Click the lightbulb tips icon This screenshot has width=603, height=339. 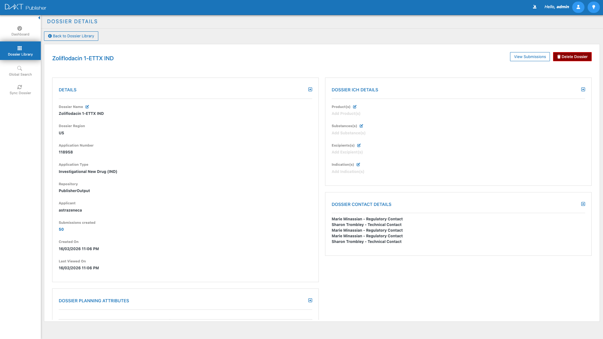click(593, 7)
